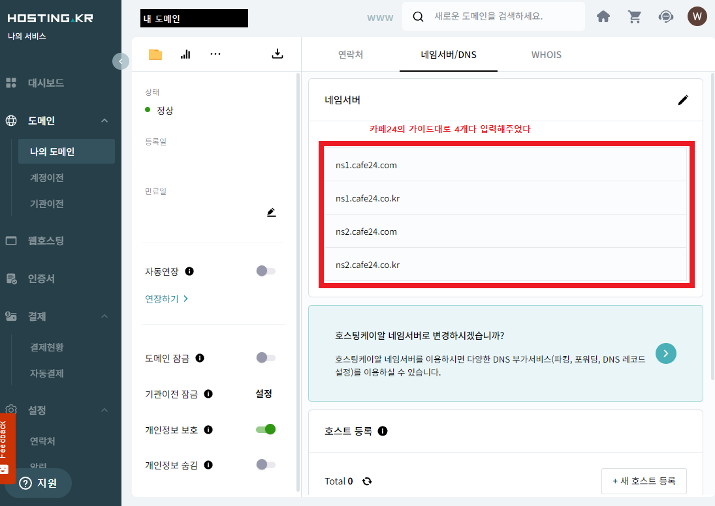Click the domain search input field
Screen dimensions: 715x506
pos(494,16)
